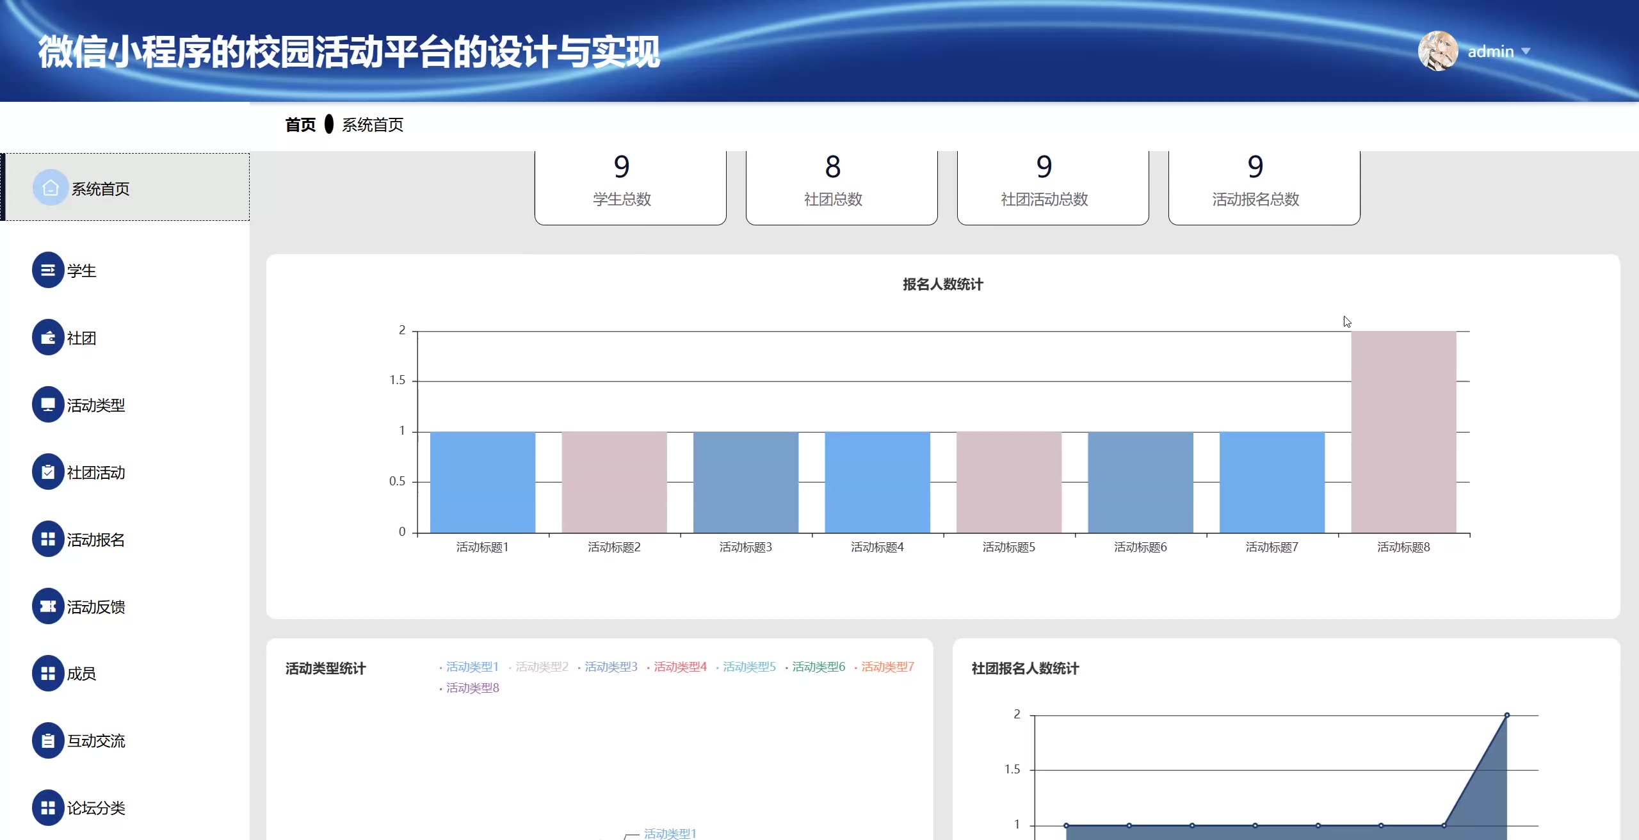Open the 活动报名 menu label
1639x840 pixels.
tap(96, 540)
